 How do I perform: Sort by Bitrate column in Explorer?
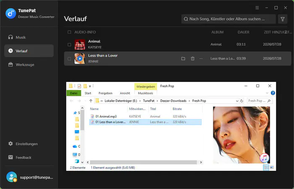click(x=177, y=109)
